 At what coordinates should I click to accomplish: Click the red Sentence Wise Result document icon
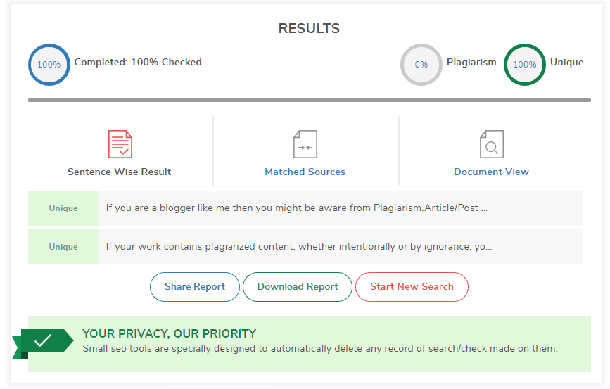tap(120, 144)
